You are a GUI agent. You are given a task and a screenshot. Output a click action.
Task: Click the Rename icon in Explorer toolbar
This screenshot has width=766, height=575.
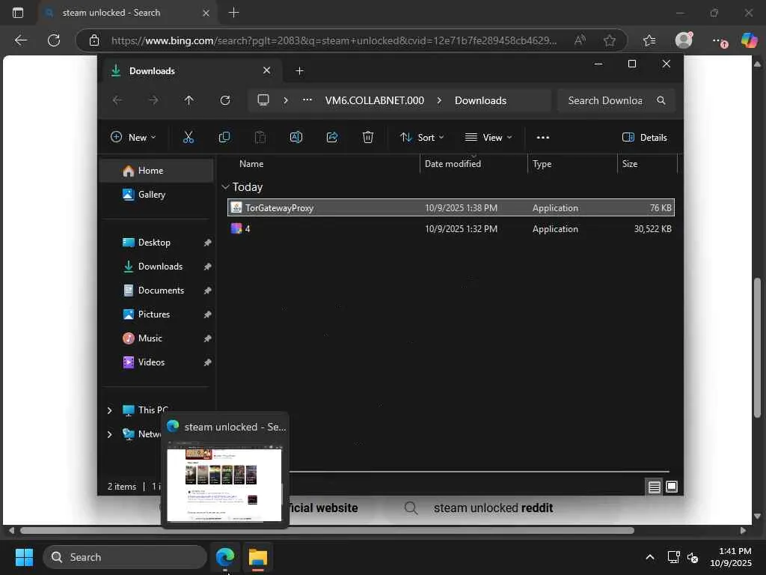click(x=296, y=138)
